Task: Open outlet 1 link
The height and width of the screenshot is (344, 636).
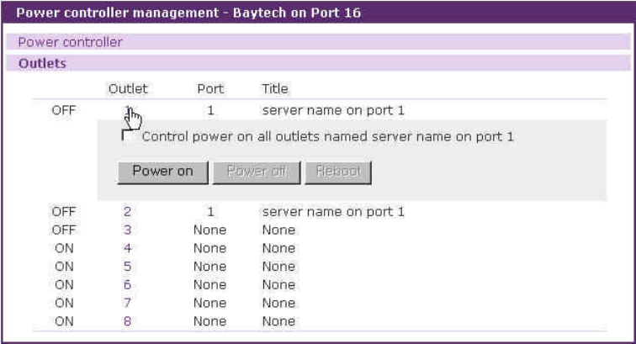Action: pyautogui.click(x=128, y=110)
